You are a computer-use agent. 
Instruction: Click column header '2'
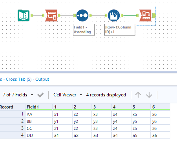(82, 107)
